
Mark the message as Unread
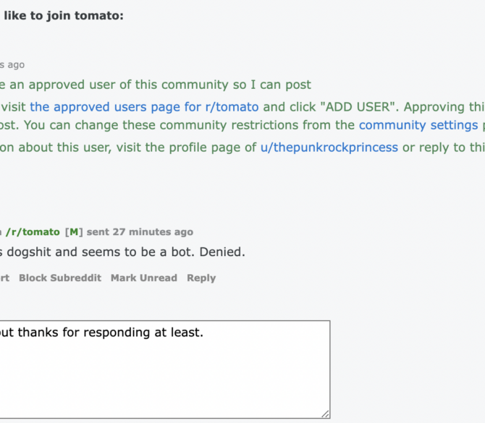coord(144,278)
